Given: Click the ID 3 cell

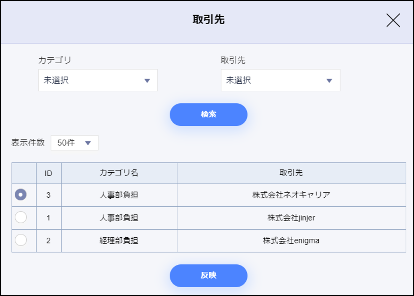Looking at the screenshot, I should coord(48,195).
